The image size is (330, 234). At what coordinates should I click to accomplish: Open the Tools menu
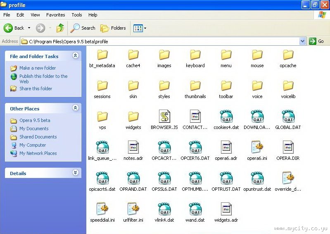[x=77, y=15]
